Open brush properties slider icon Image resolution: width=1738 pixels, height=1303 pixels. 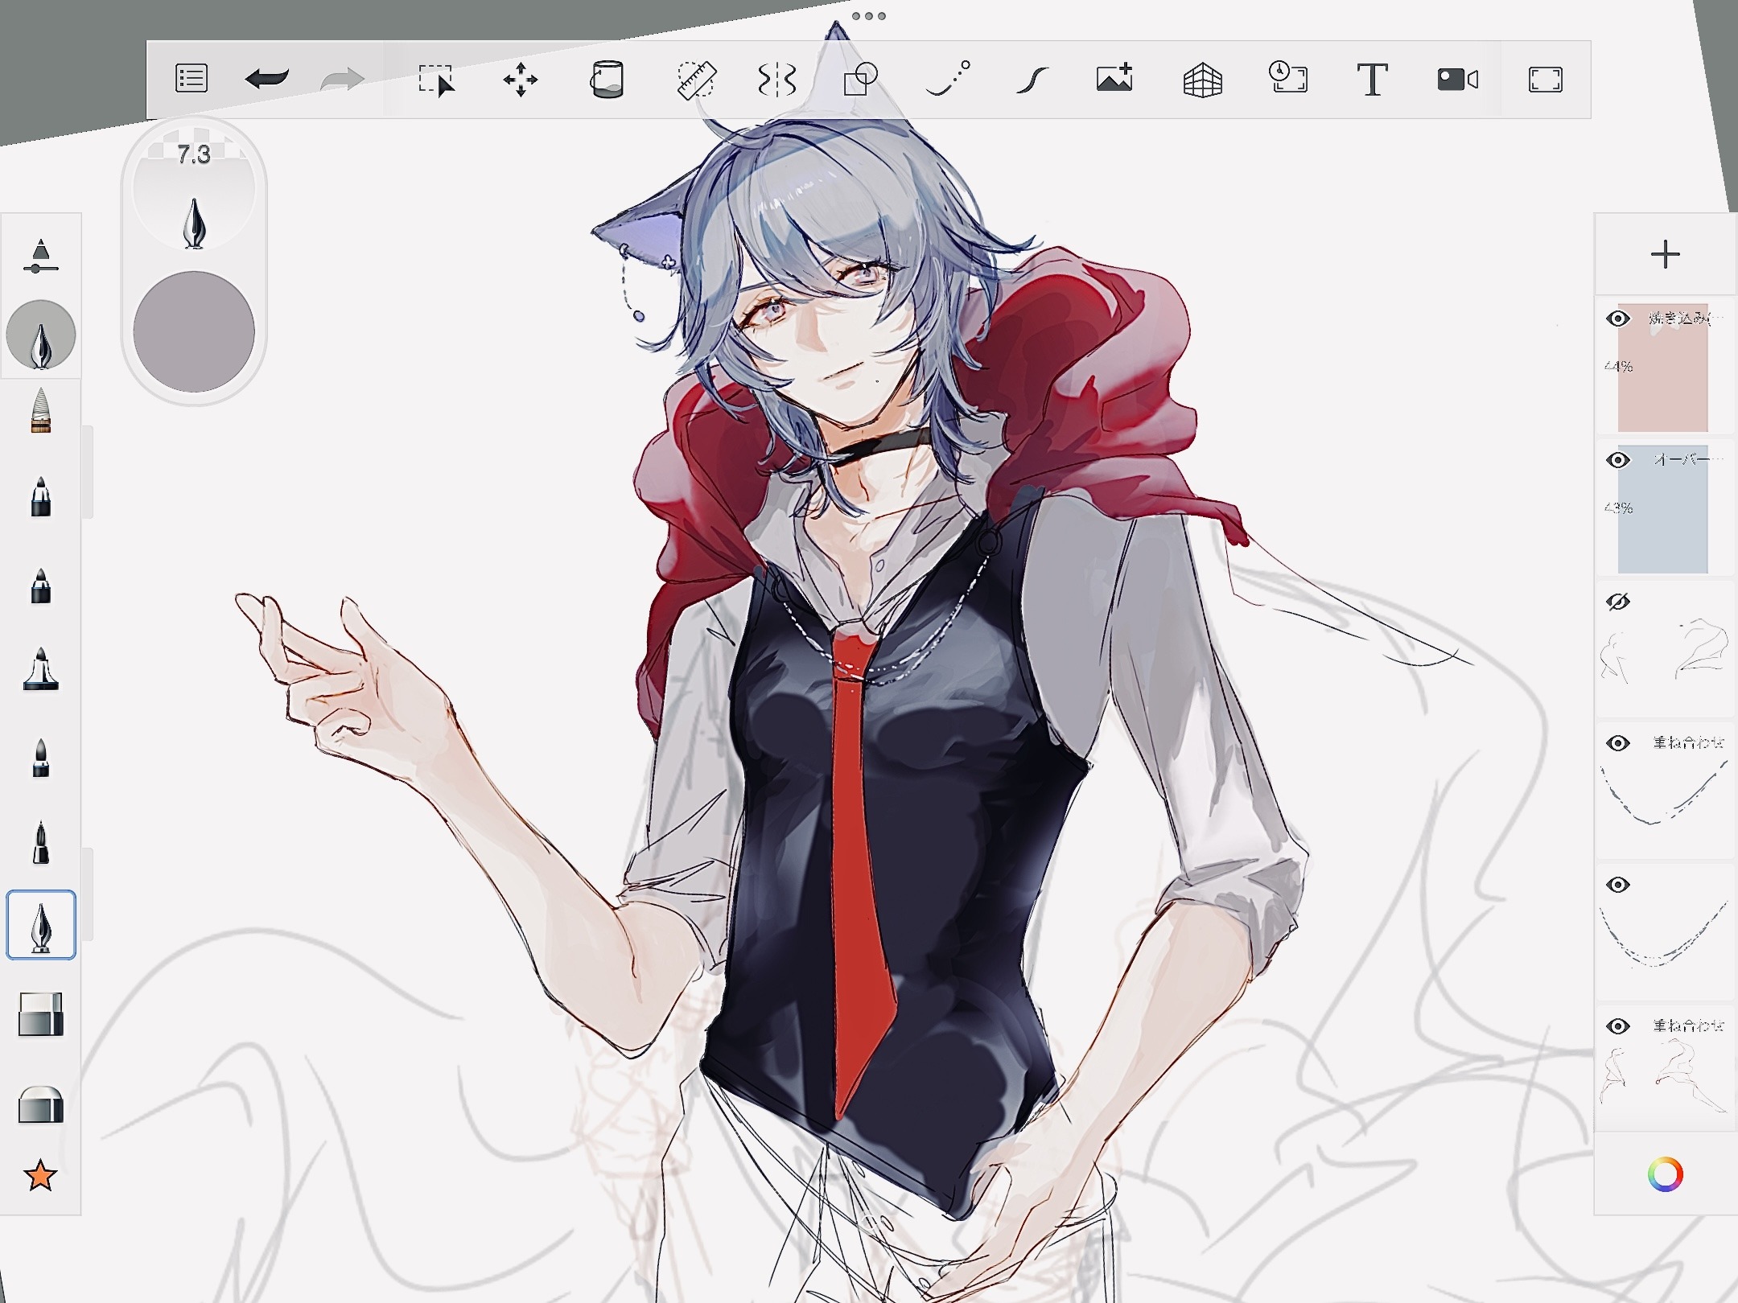40,256
